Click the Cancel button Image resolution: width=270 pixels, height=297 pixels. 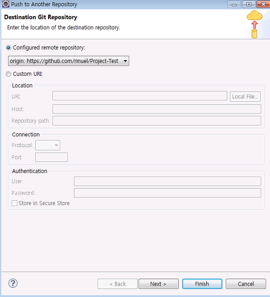coord(246,283)
